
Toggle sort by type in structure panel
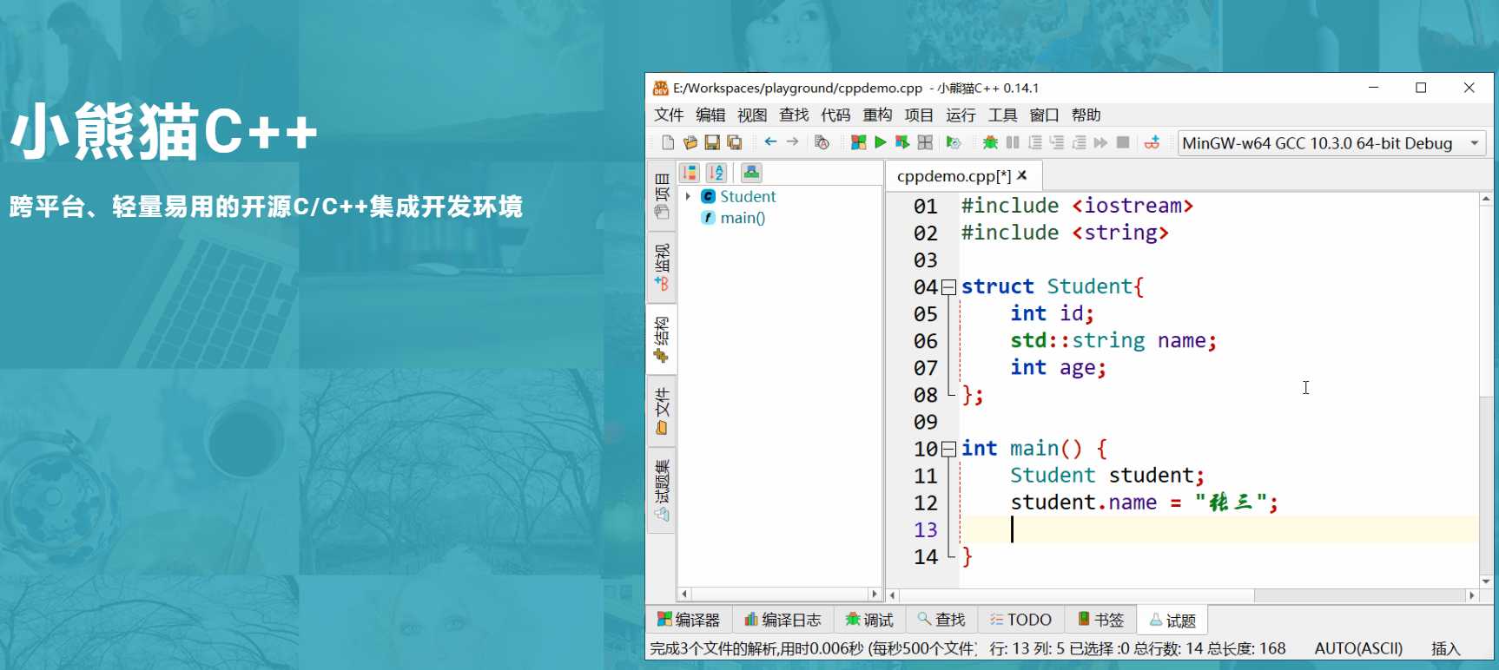(690, 173)
